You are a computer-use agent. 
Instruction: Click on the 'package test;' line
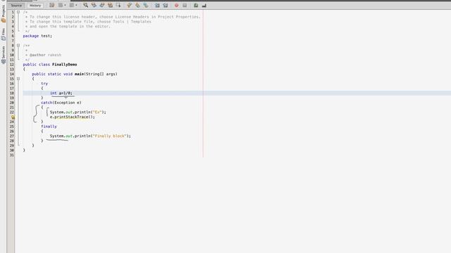pyautogui.click(x=37, y=36)
